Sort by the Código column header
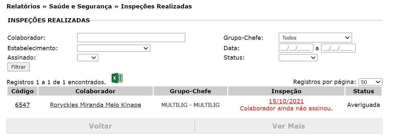 pos(22,91)
